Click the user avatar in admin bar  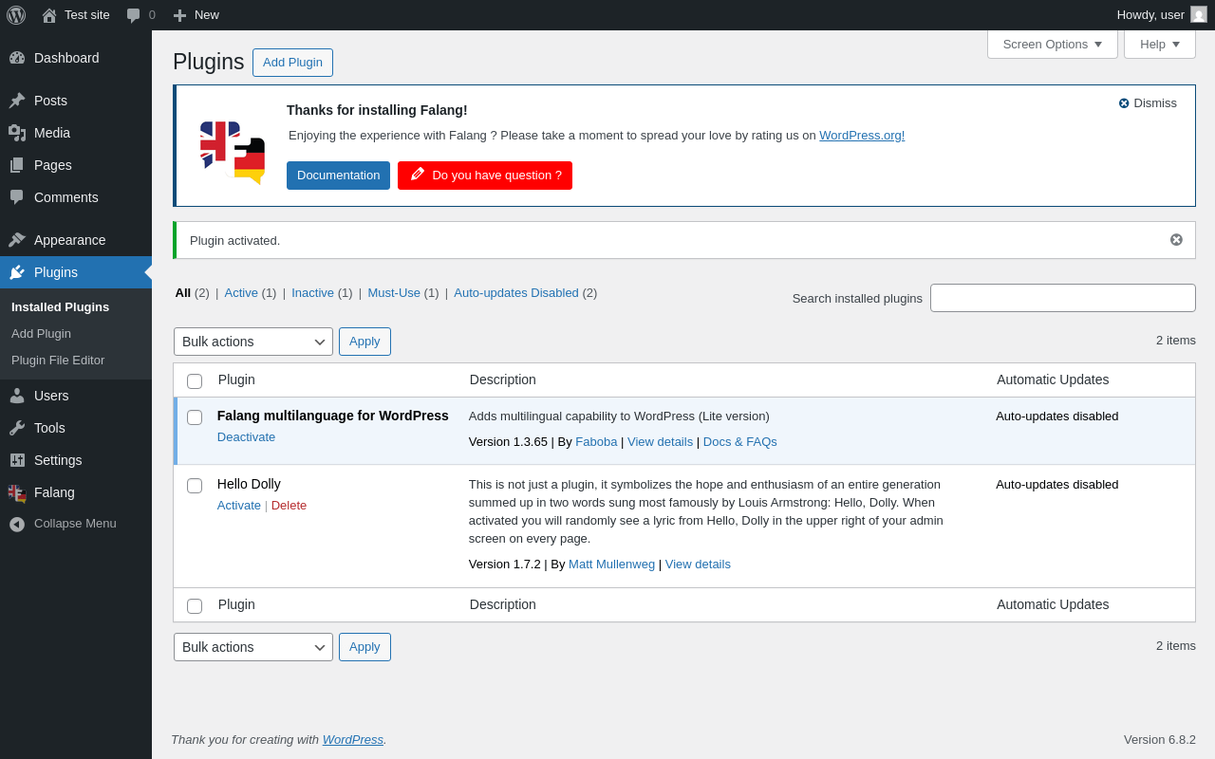[1199, 14]
